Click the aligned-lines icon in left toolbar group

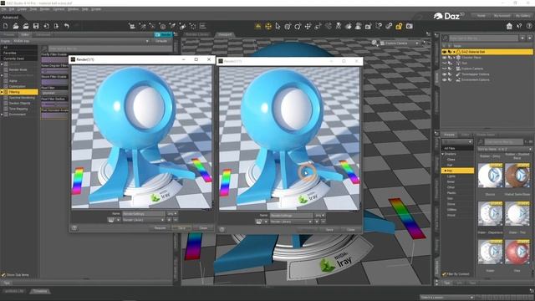202,26
